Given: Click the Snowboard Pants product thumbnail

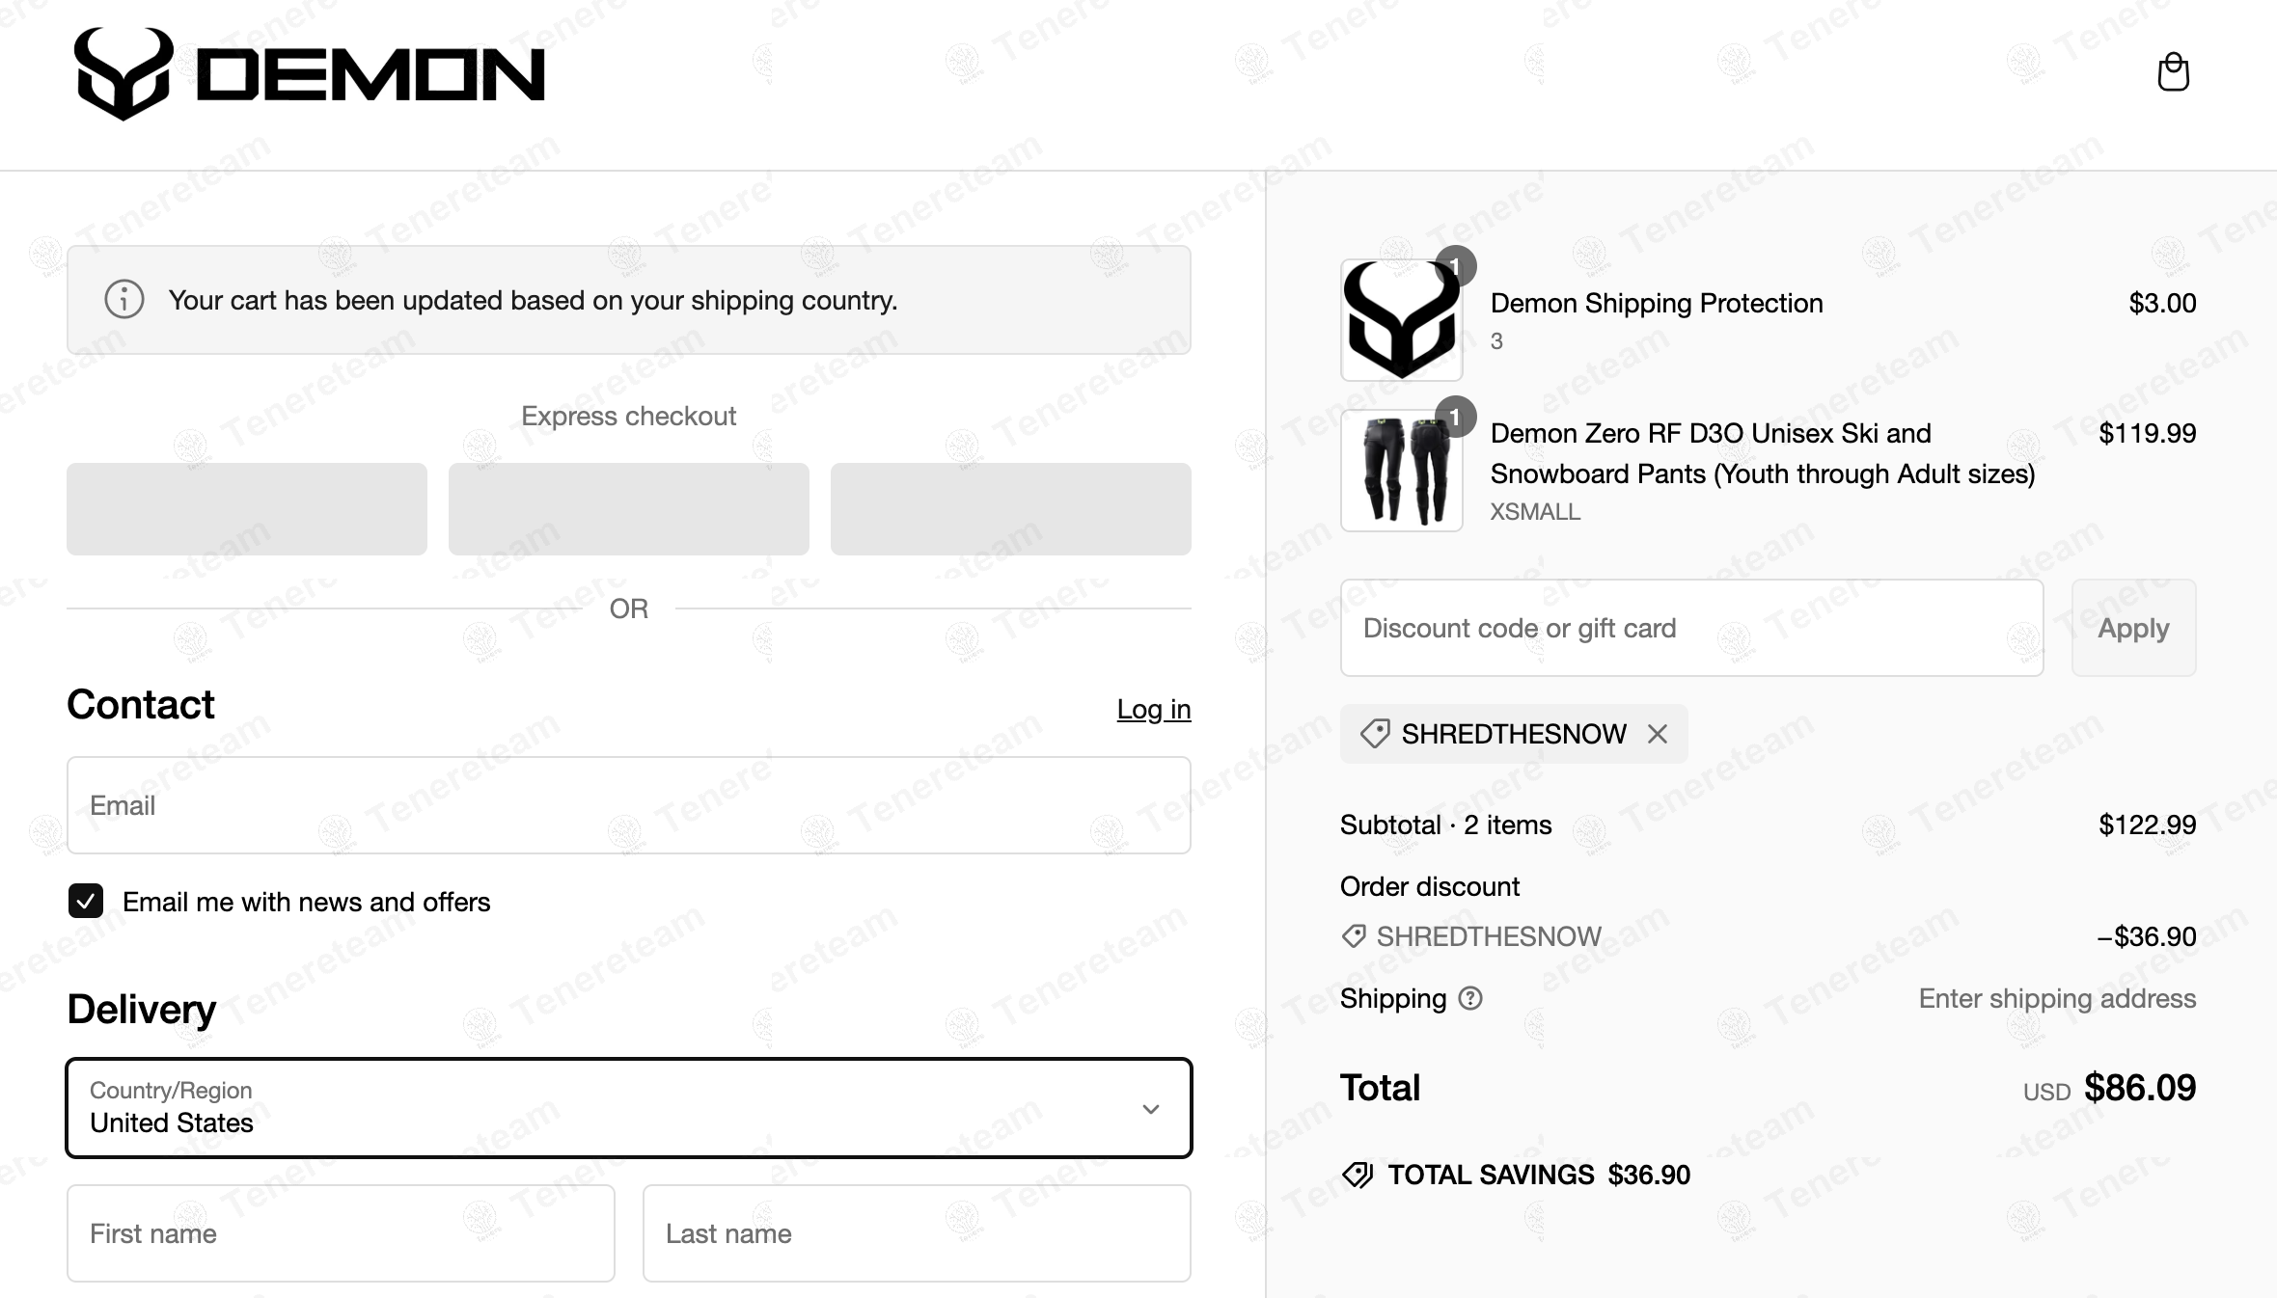Looking at the screenshot, I should pyautogui.click(x=1401, y=471).
